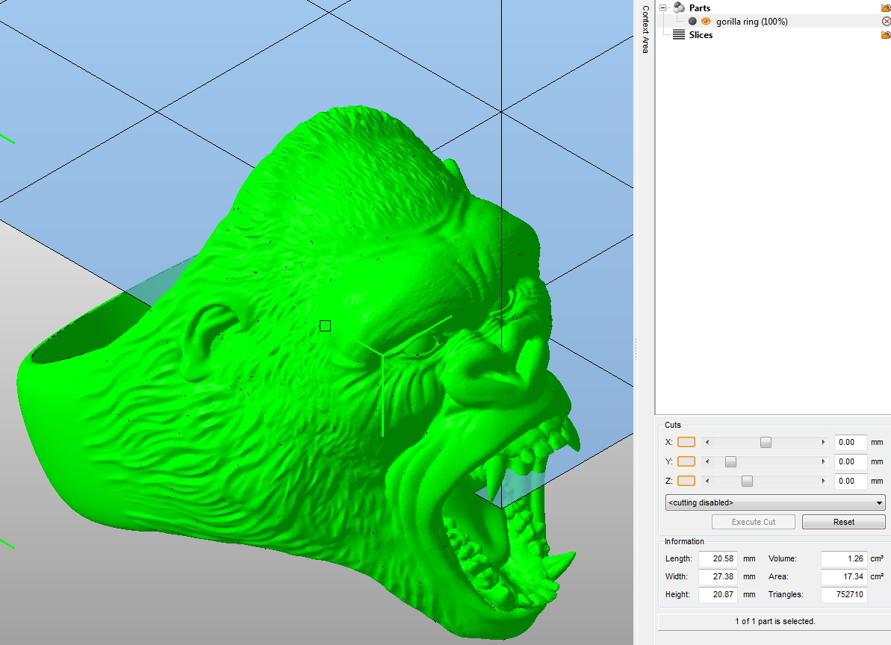The width and height of the screenshot is (891, 645).
Task: Open folder icon on the Parts row
Action: click(x=886, y=8)
